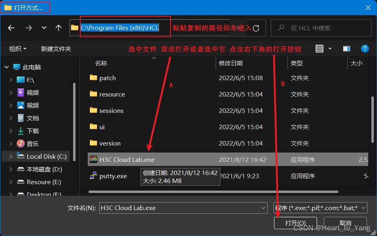Click the search box for HCL
Screen dimensions: 377x236
321,28
